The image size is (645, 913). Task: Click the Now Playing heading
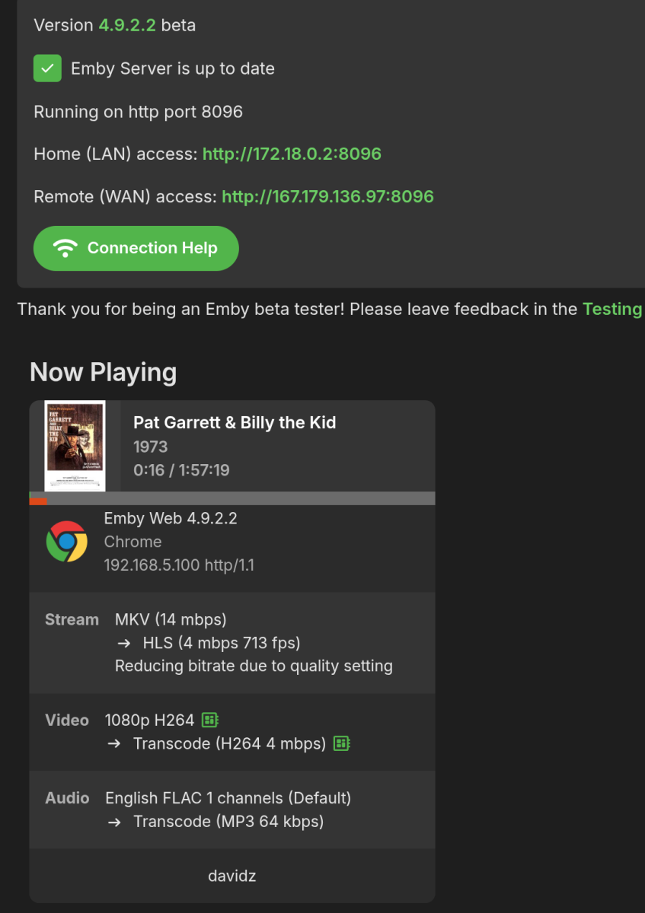[x=103, y=372]
